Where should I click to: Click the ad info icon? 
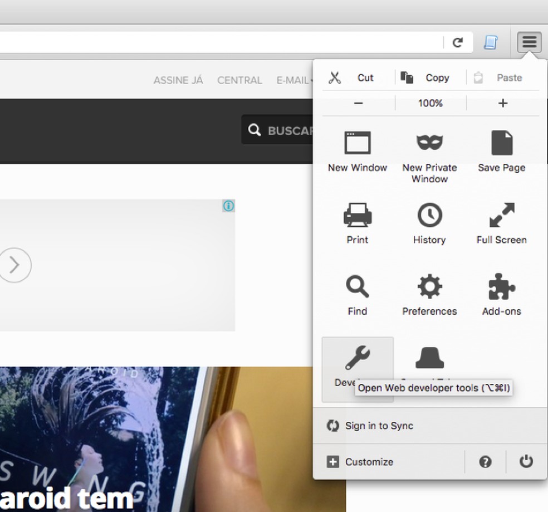coord(228,206)
